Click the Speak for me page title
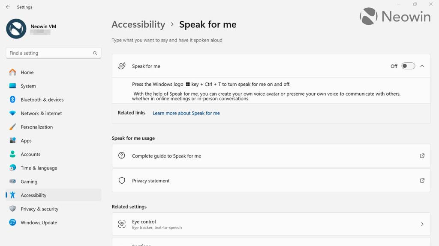 click(208, 24)
